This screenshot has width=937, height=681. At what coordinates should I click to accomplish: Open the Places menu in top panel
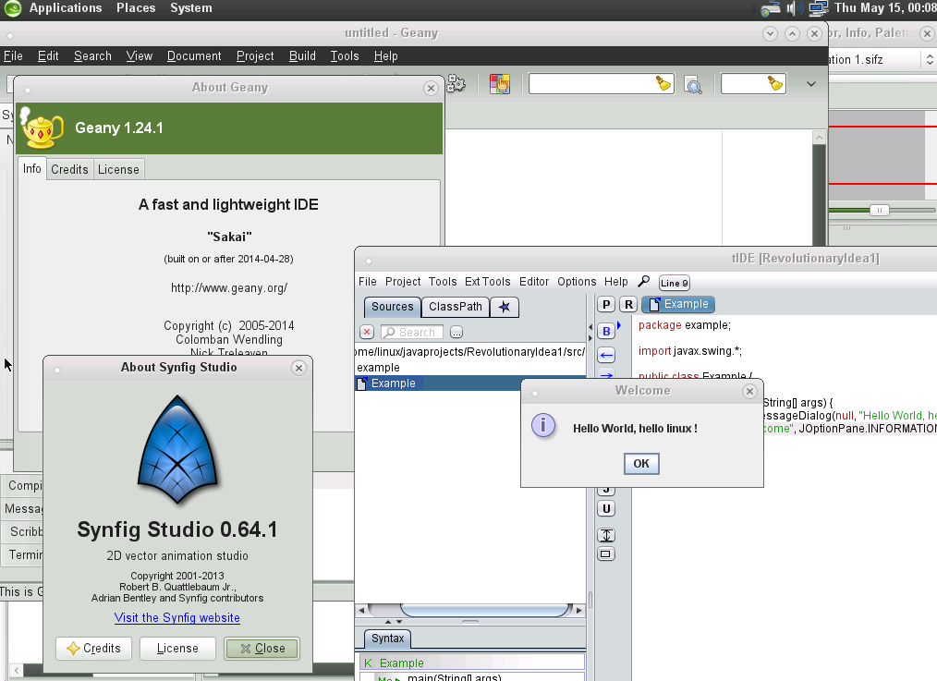coord(136,8)
